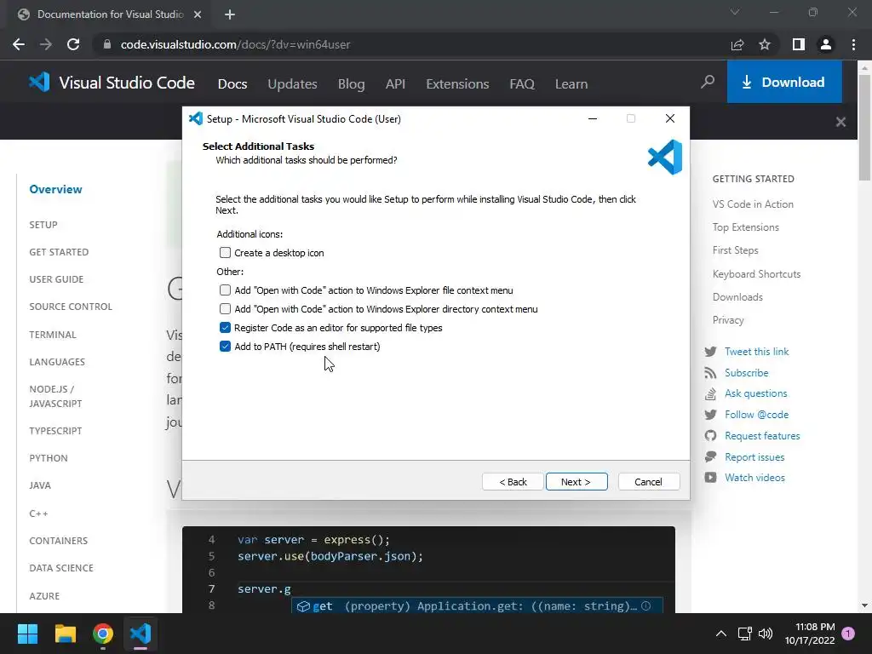Dismiss the dark banner with its X

point(840,122)
